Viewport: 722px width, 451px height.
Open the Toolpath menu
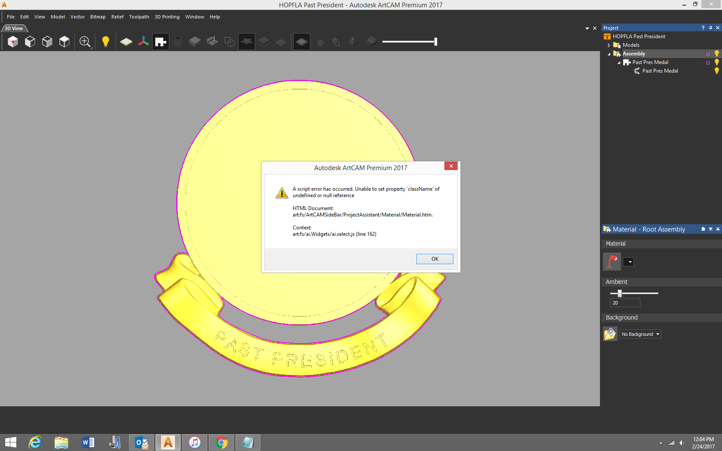pyautogui.click(x=139, y=17)
